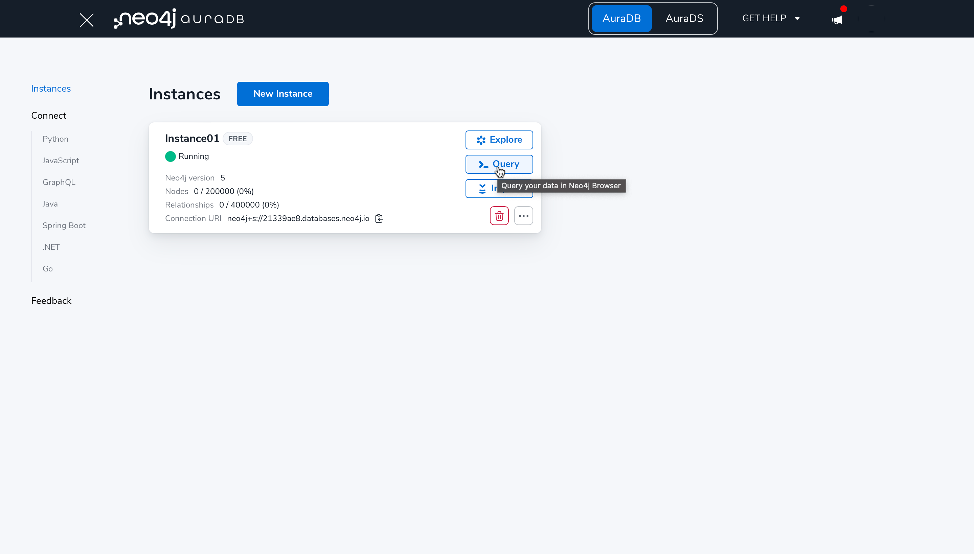This screenshot has width=974, height=554.
Task: Click the user avatar area in header
Action: pos(871,19)
